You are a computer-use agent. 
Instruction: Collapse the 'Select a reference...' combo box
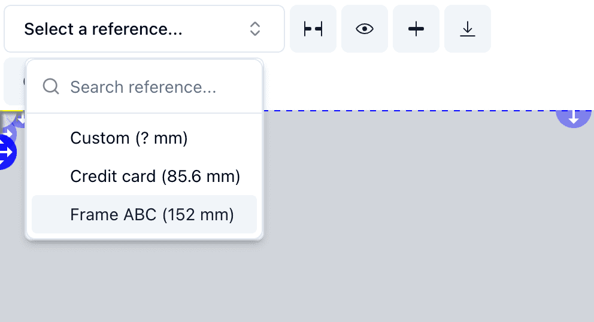coord(144,29)
